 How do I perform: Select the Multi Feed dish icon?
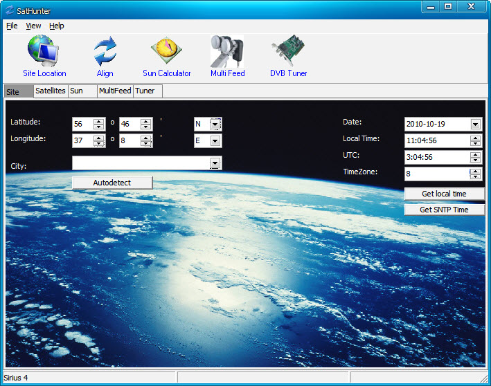(x=227, y=51)
